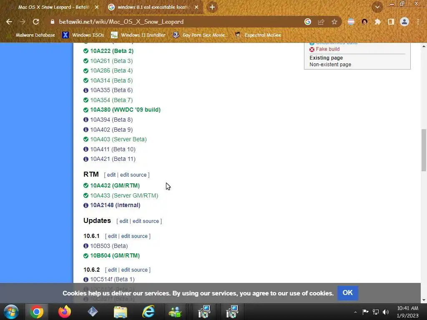Open build 10A335 (Beta 6) link

point(111,90)
